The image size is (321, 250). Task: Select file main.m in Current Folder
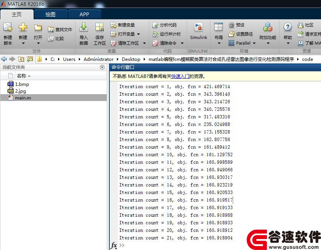(x=54, y=98)
